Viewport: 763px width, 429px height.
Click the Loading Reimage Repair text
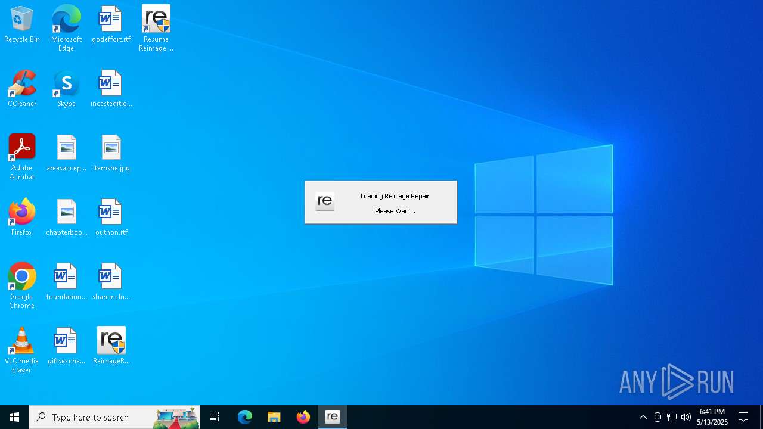tap(395, 196)
